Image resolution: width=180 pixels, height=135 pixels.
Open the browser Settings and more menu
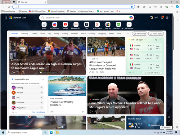coord(172,7)
